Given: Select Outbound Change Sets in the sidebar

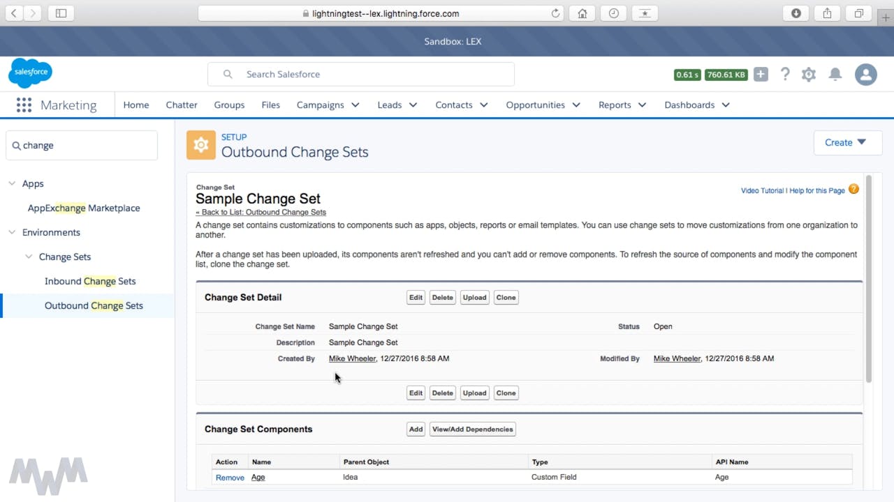Looking at the screenshot, I should [x=94, y=305].
